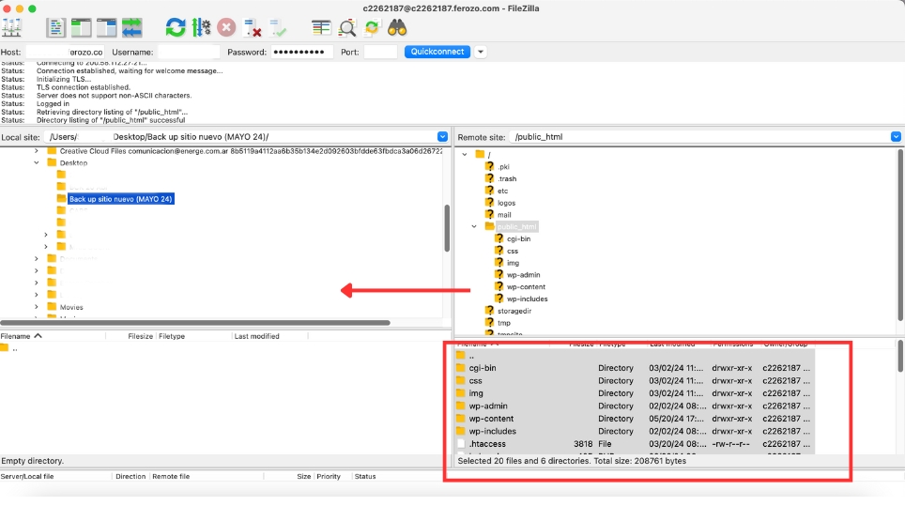Open the Site Manager icon

(x=12, y=27)
